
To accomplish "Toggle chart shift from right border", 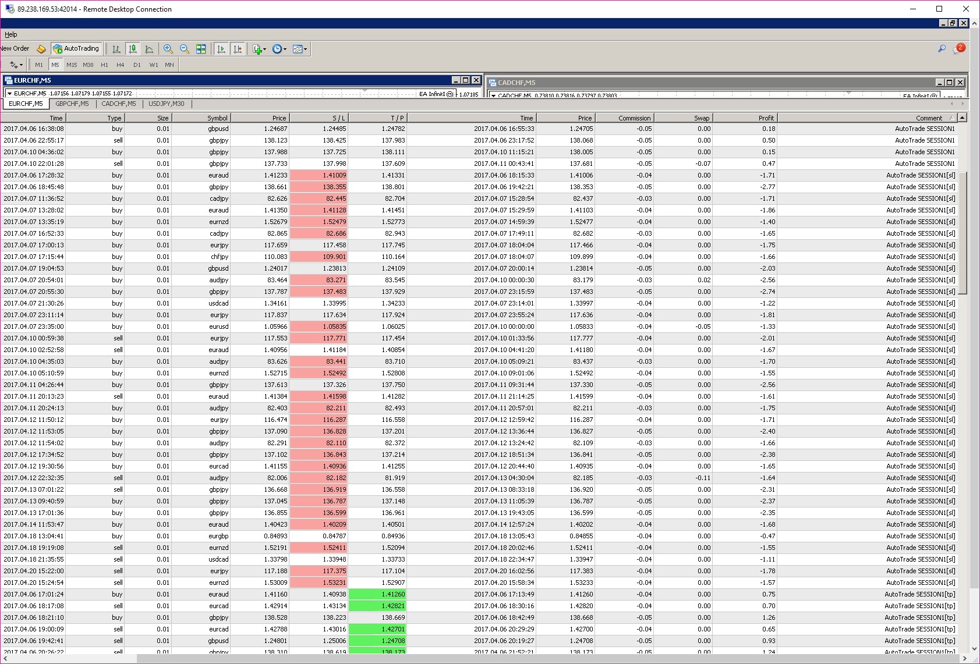I will (x=238, y=49).
